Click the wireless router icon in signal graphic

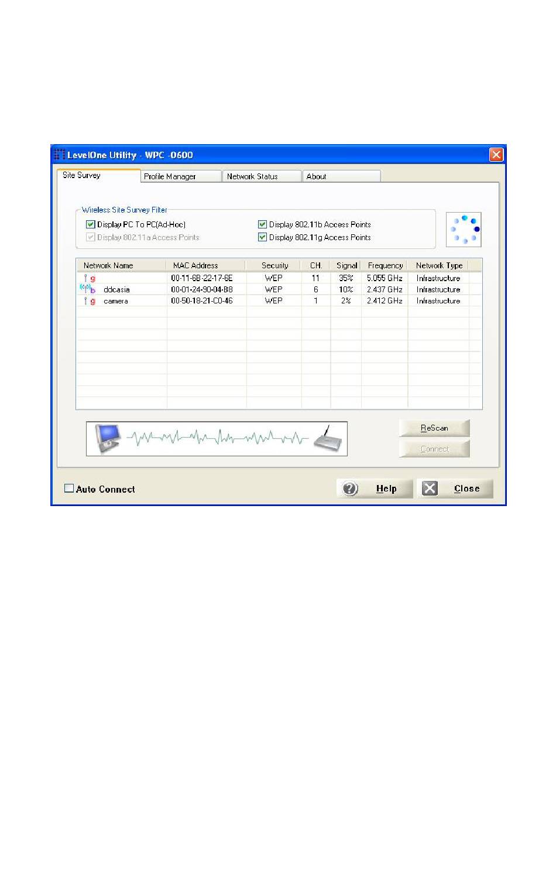point(328,438)
